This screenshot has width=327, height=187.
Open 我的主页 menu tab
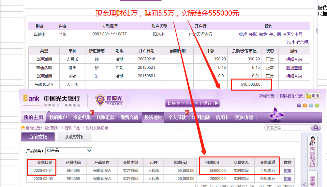(33, 118)
